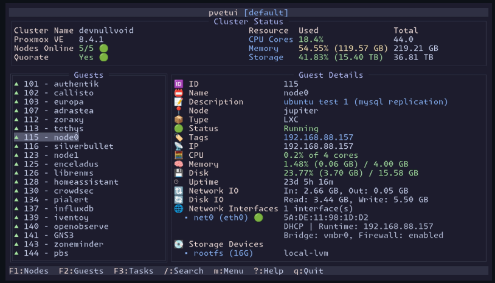This screenshot has height=283, width=495.
Task: Click the Name row icon
Action: [179, 93]
